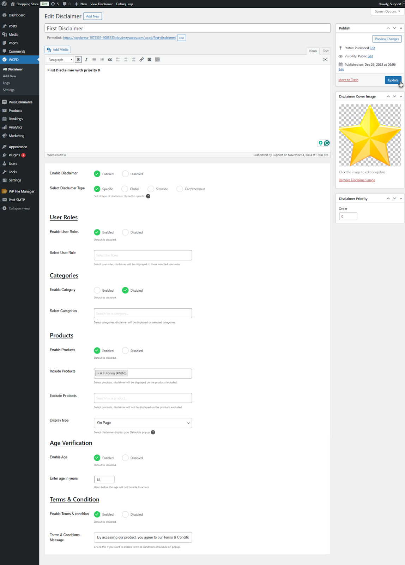The width and height of the screenshot is (405, 565).
Task: Open All Disclaimer submenu item
Action: pos(13,69)
